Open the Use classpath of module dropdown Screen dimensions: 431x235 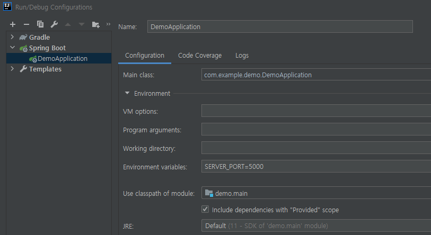pyautogui.click(x=316, y=193)
